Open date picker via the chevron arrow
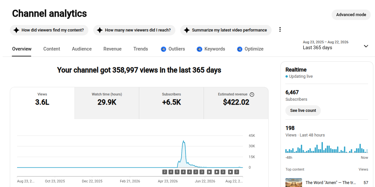375x187 pixels. pos(366,46)
